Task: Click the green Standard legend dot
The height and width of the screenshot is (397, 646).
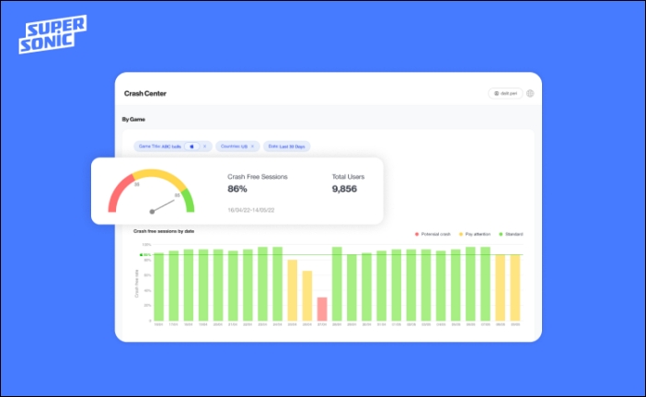Action: click(500, 235)
